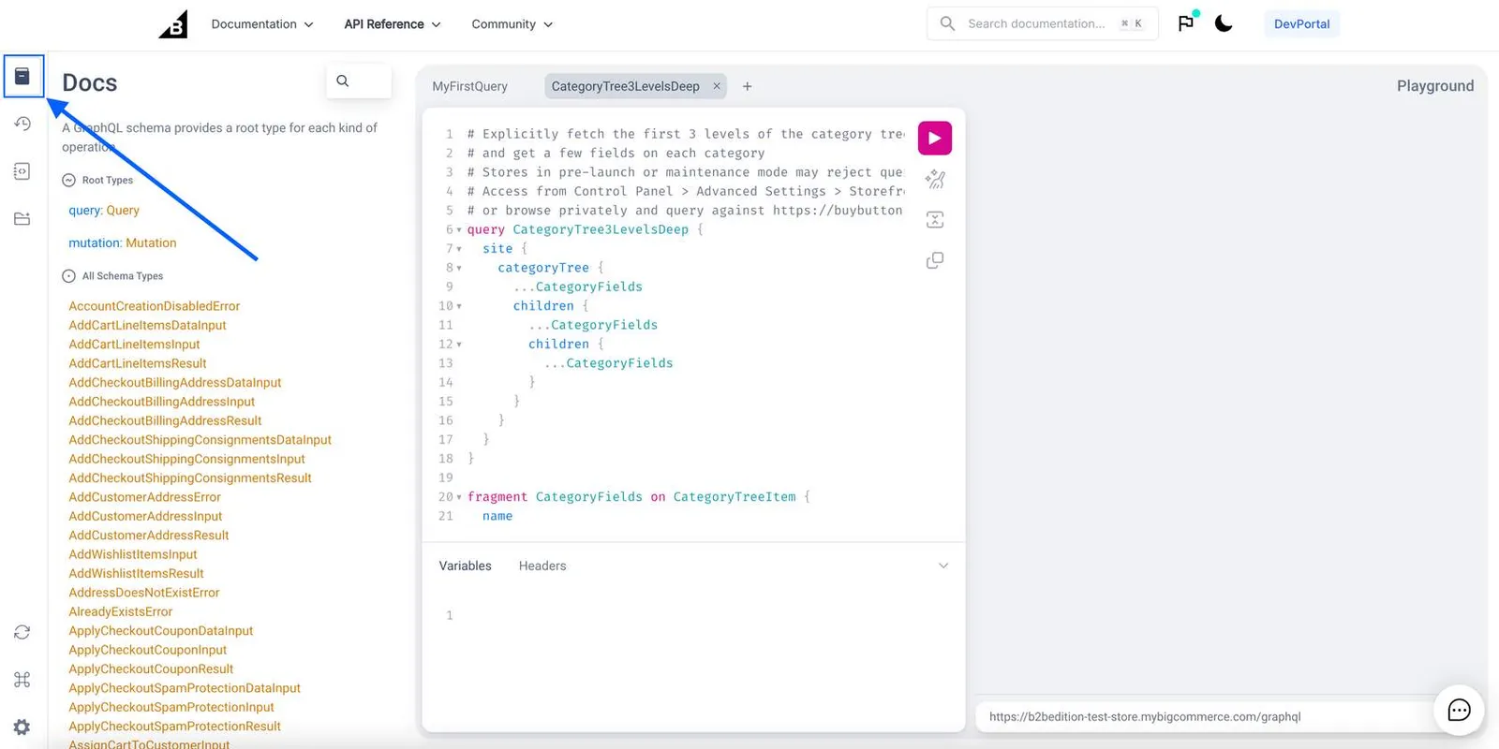1499x749 pixels.
Task: Open the Query root type link
Action: point(123,211)
